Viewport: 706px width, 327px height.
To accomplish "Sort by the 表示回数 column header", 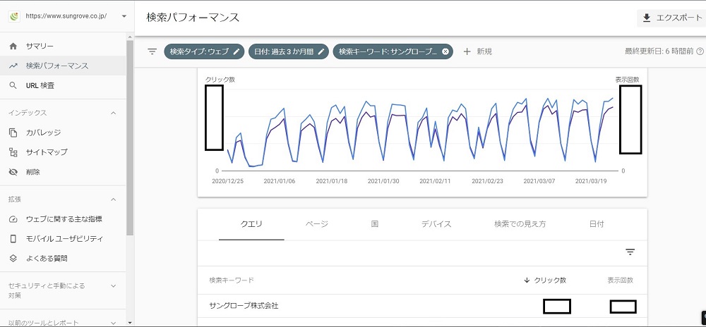I will 620,280.
